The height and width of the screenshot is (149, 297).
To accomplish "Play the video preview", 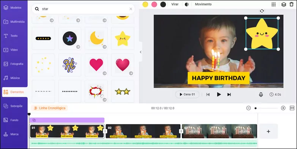I will tap(219, 94).
